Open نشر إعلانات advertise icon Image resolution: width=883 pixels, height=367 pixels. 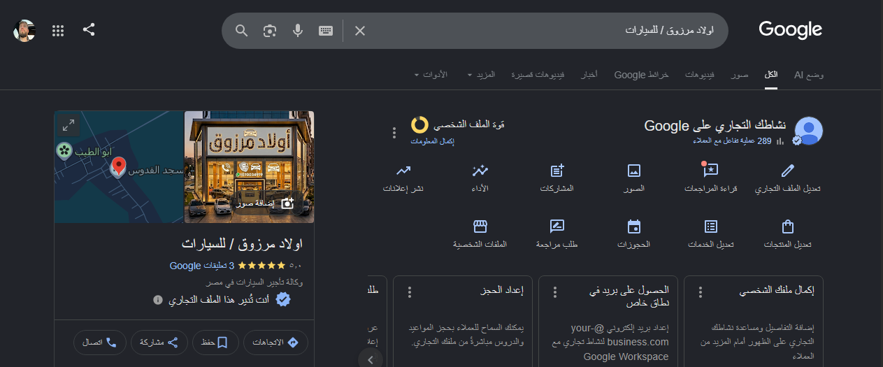pos(403,170)
